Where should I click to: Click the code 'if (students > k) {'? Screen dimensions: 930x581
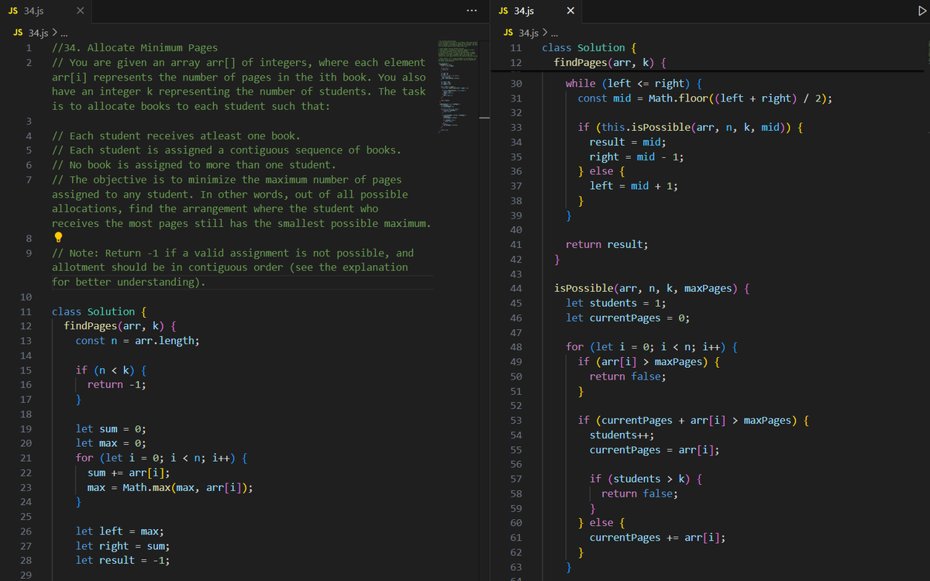click(646, 479)
